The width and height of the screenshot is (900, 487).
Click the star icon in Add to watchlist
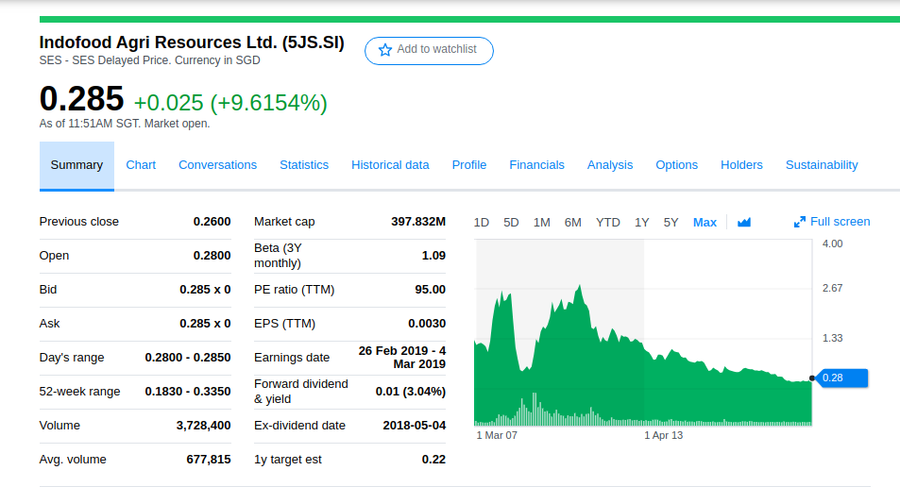point(385,50)
